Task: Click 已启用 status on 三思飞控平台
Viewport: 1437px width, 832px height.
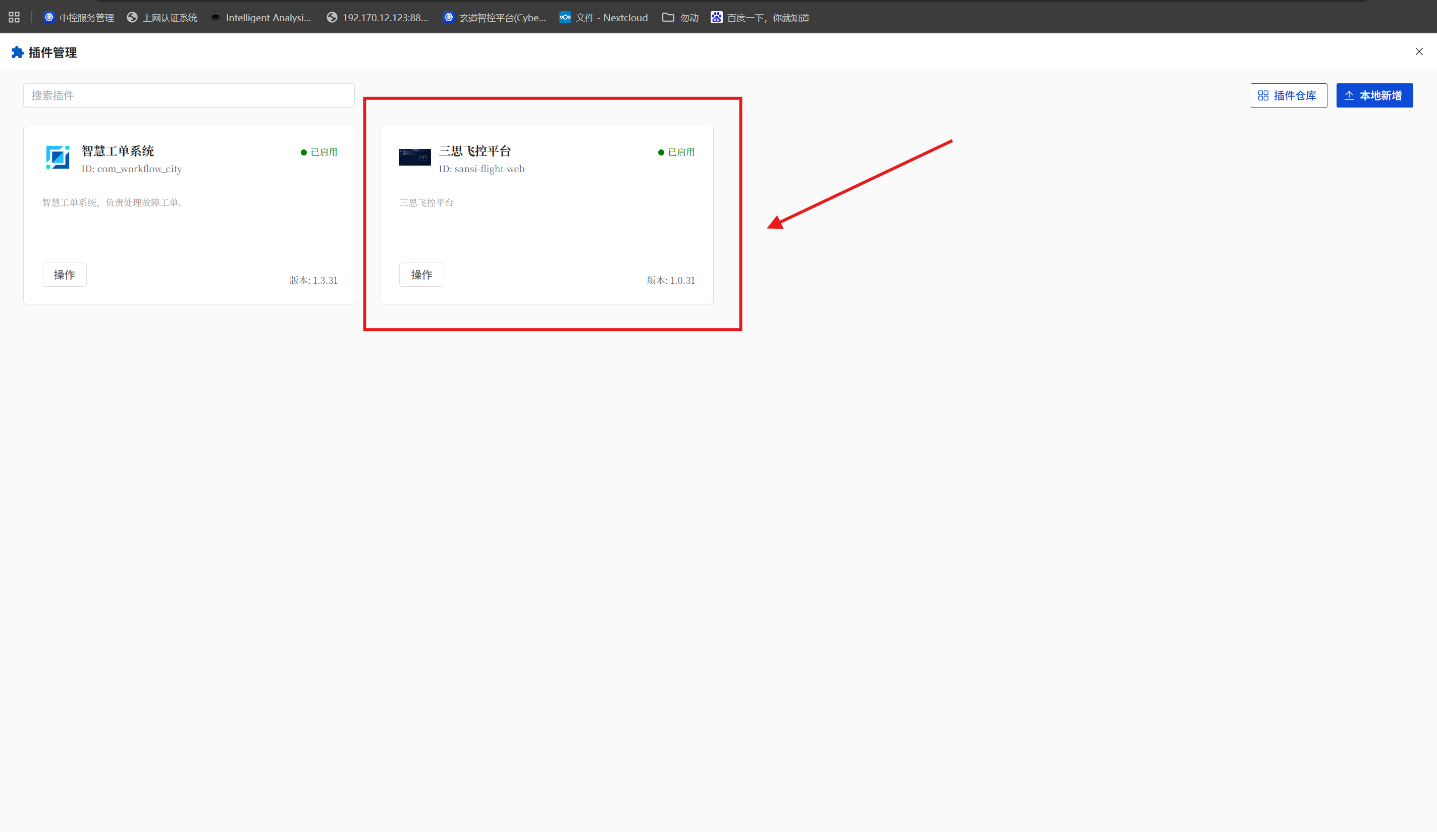Action: point(676,152)
